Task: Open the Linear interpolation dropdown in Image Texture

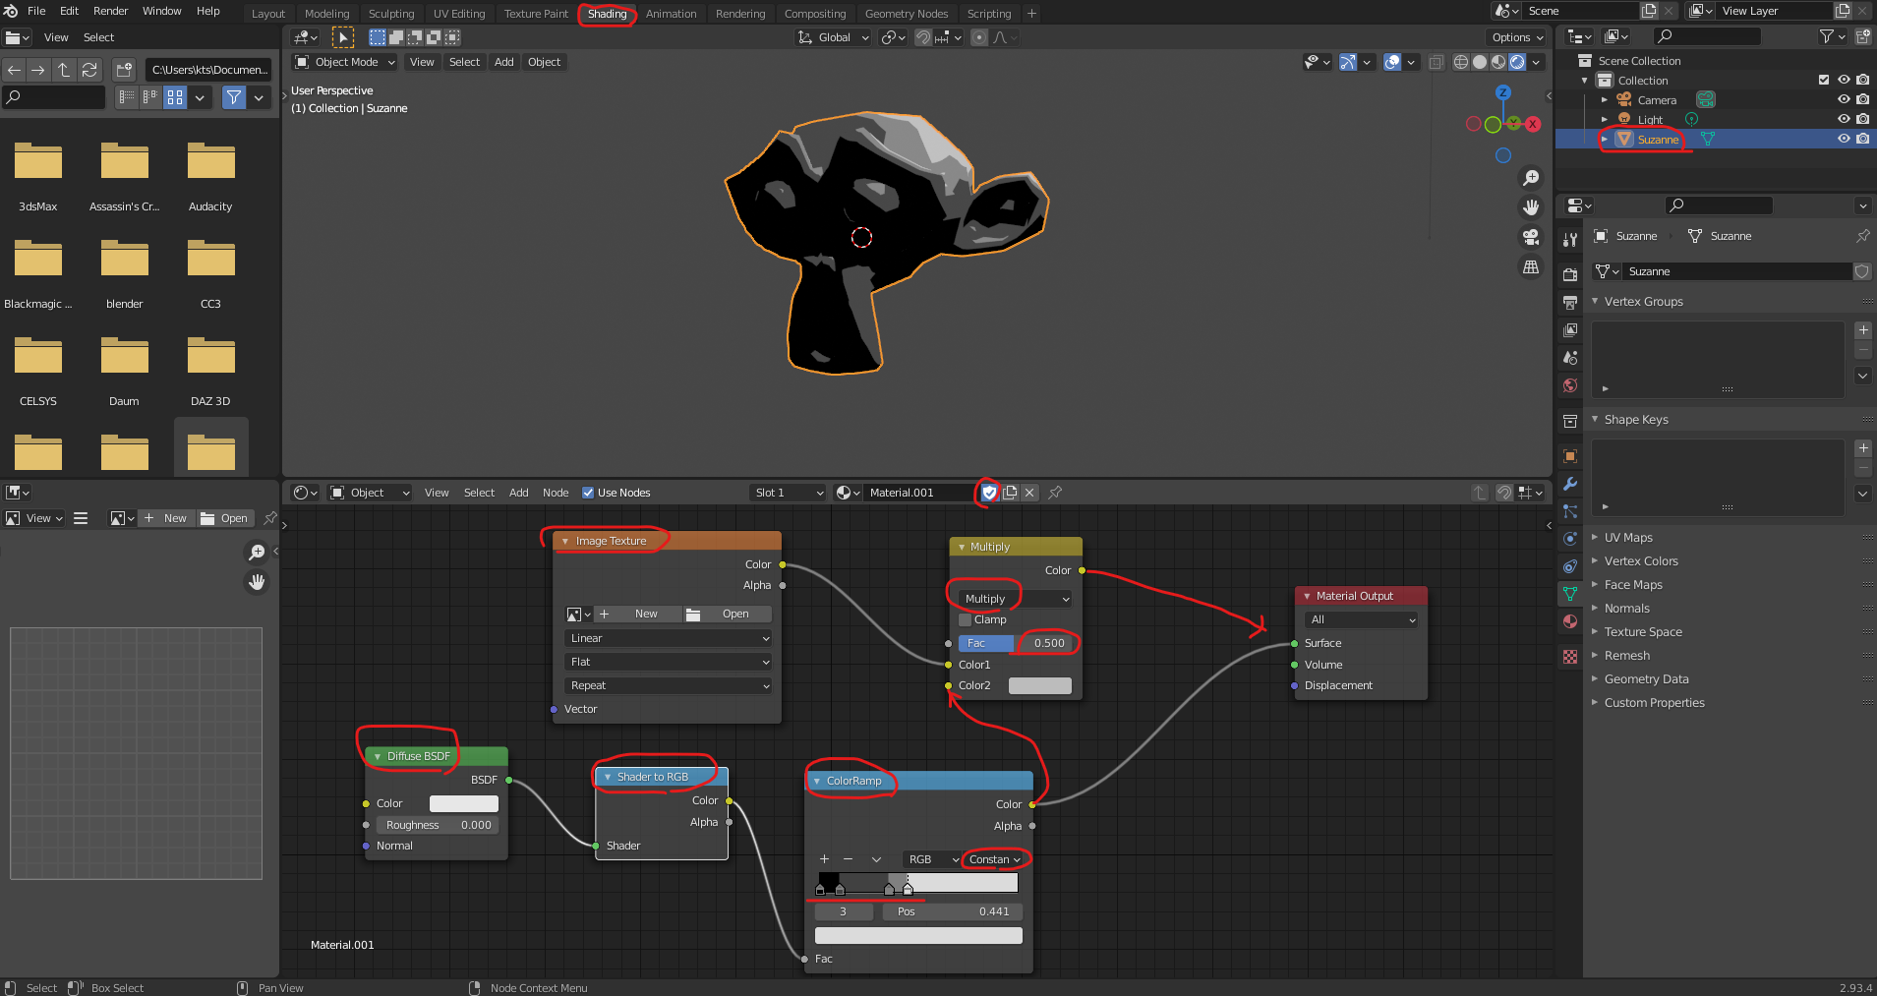Action: pos(668,638)
